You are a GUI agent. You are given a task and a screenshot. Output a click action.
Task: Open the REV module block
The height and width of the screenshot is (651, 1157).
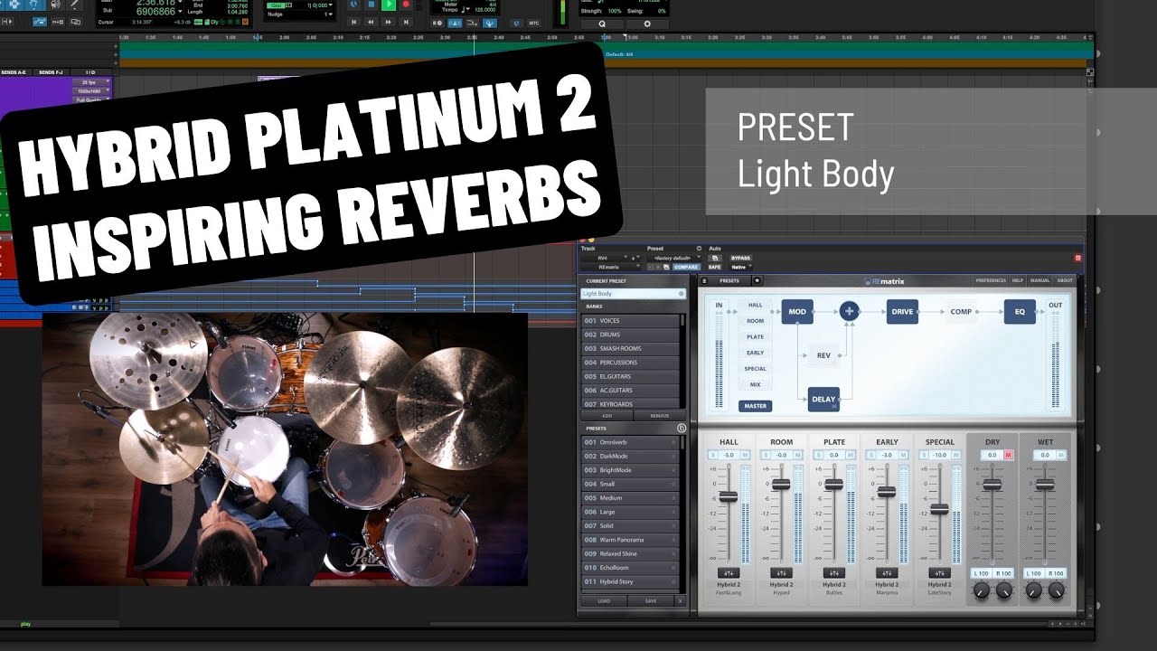(823, 355)
